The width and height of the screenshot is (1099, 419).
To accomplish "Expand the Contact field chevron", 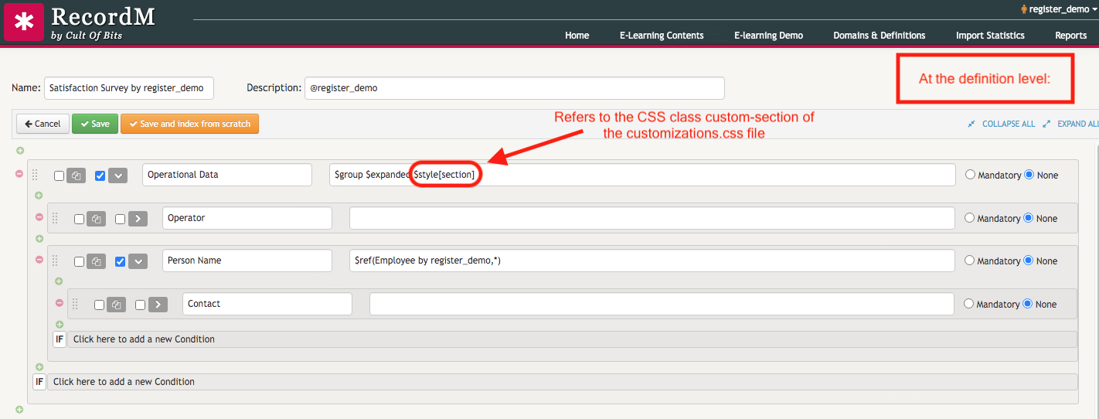I will coord(158,305).
